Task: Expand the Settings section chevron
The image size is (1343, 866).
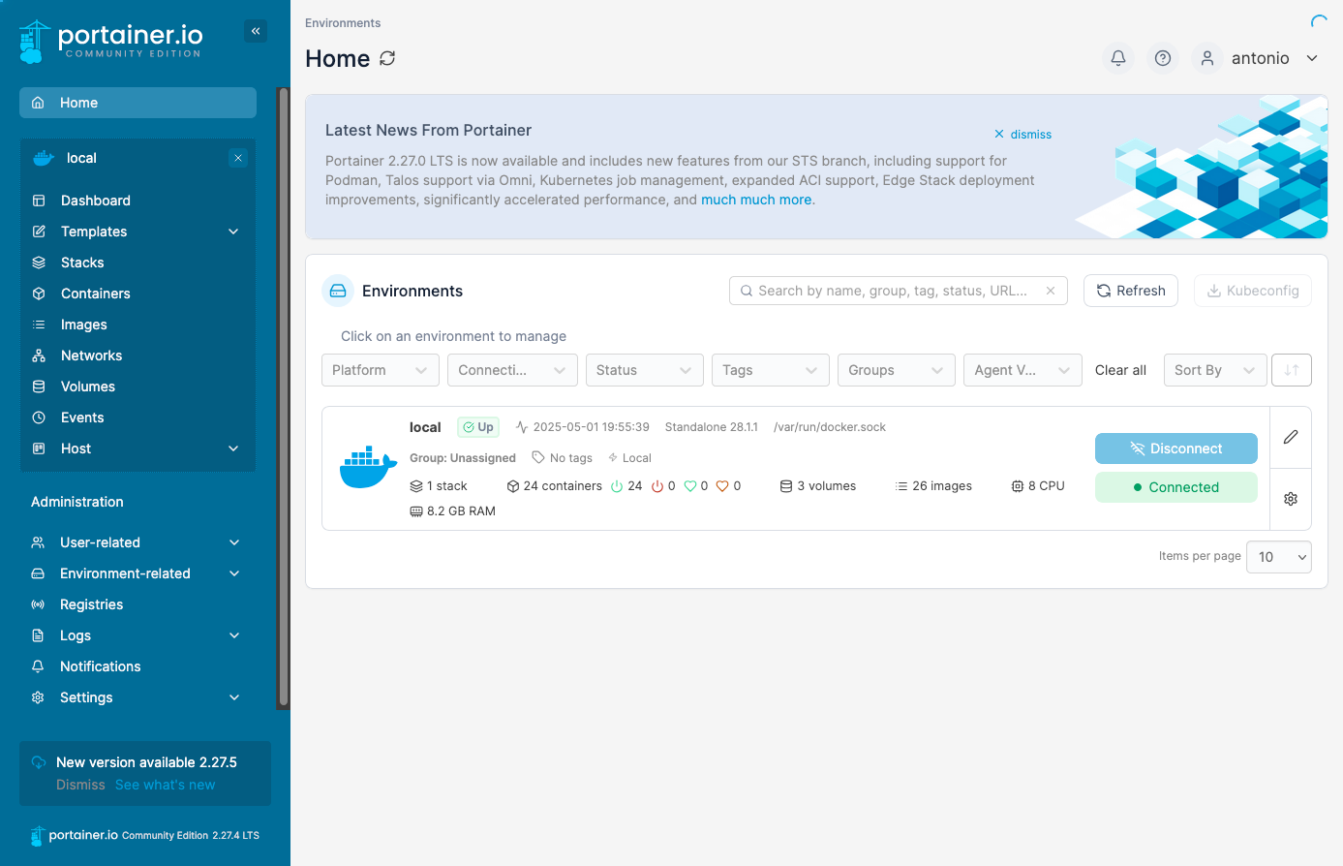Action: point(234,697)
